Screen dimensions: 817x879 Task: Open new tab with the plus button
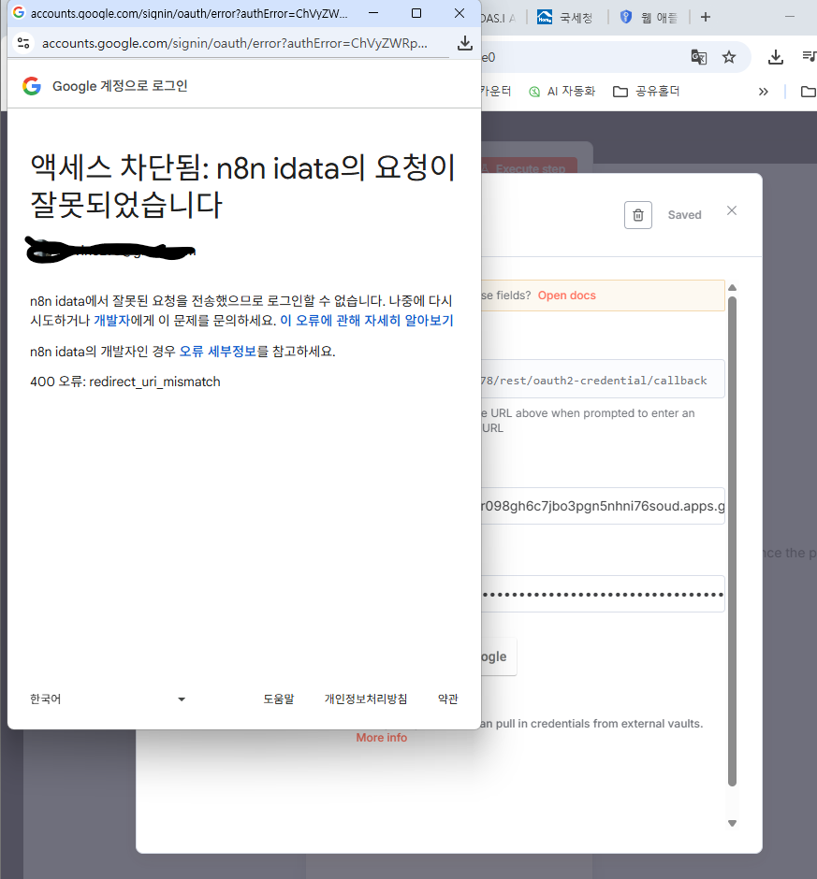[706, 18]
